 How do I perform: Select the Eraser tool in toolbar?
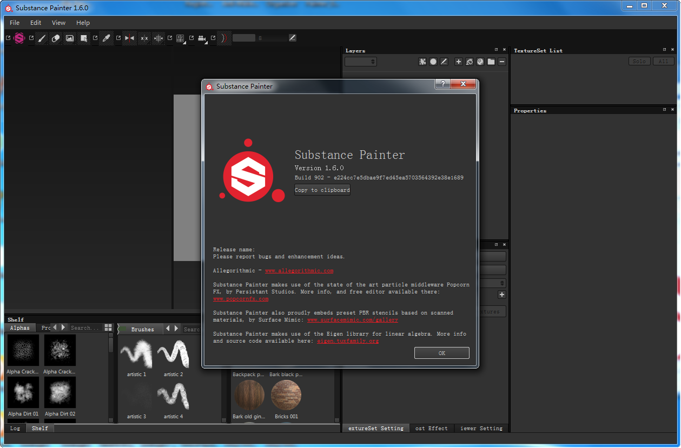pyautogui.click(x=56, y=38)
